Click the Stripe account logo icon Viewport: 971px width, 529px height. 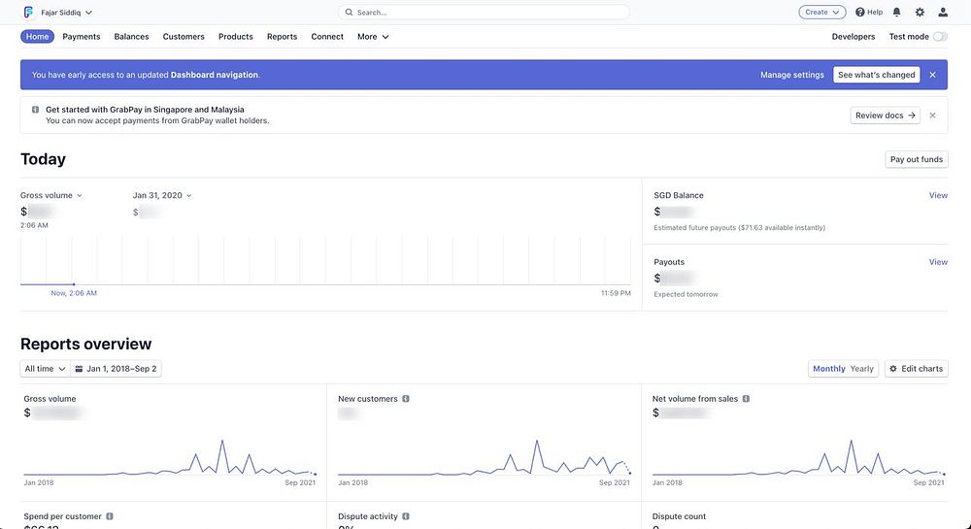[x=29, y=13]
